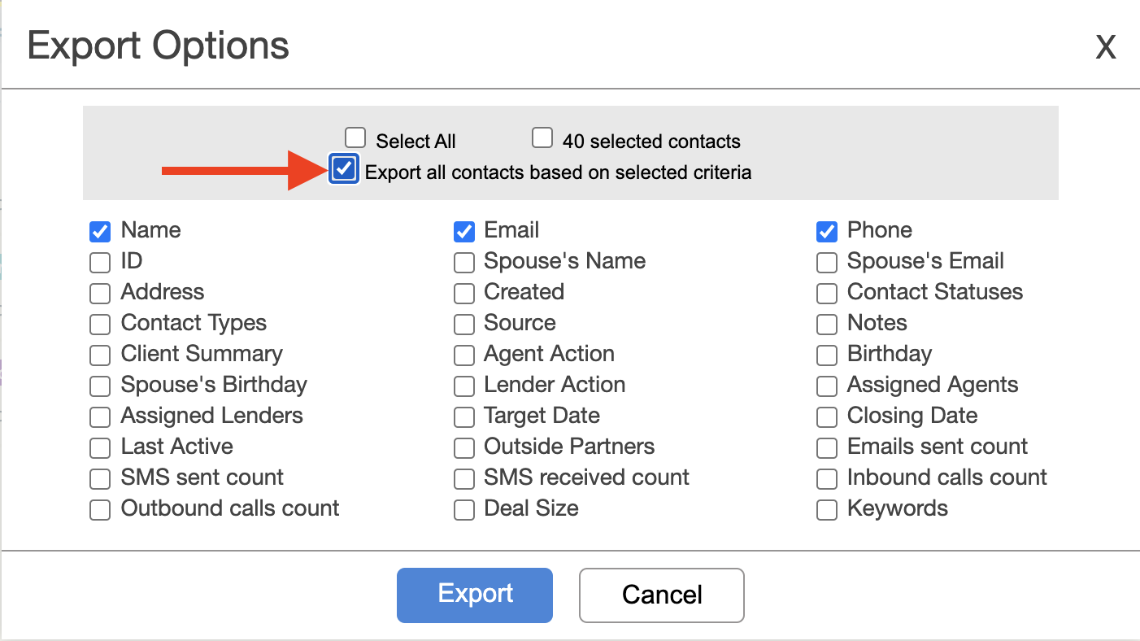This screenshot has height=641, width=1140.
Task: Enable the 40 selected contacts option
Action: pyautogui.click(x=542, y=137)
